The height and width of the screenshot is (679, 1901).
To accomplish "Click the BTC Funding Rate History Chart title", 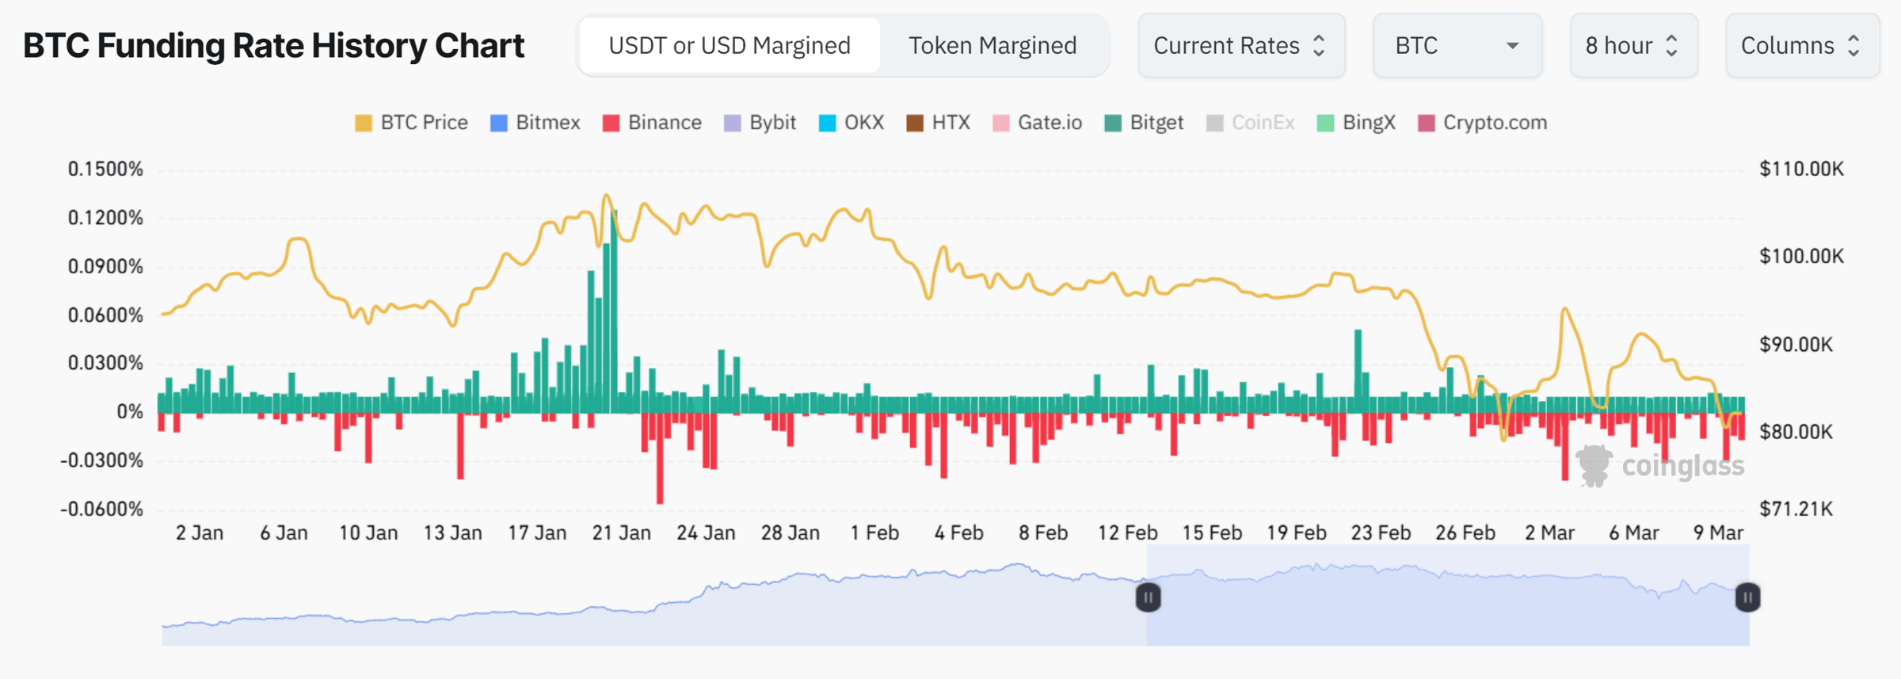I will click(273, 46).
